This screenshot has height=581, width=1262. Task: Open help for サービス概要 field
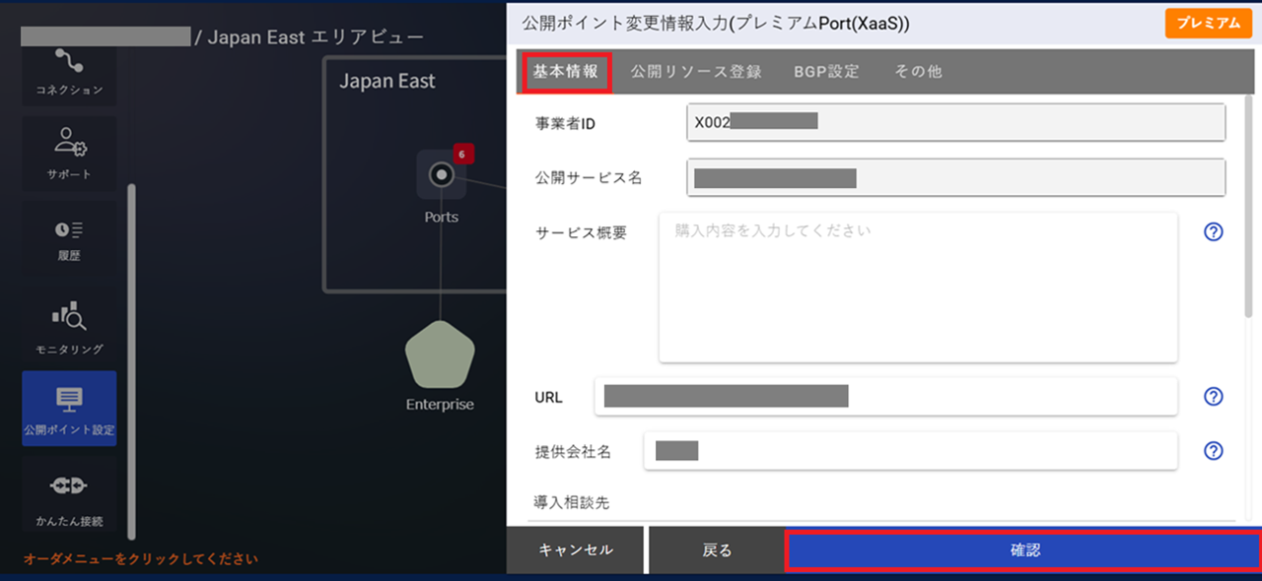1214,232
